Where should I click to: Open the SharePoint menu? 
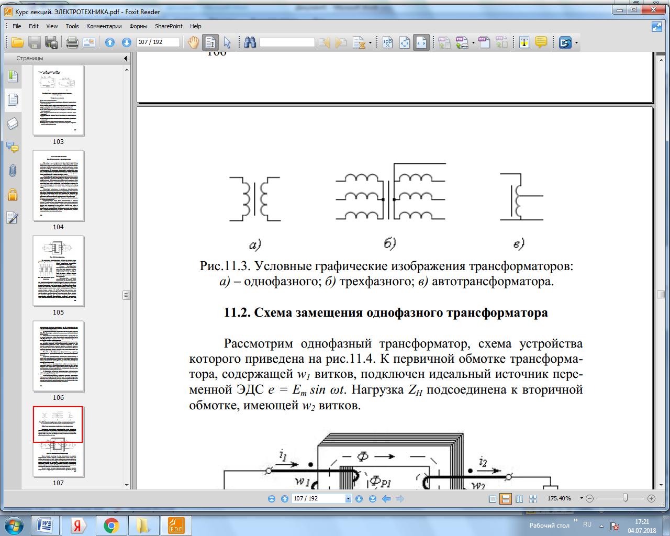tap(169, 26)
